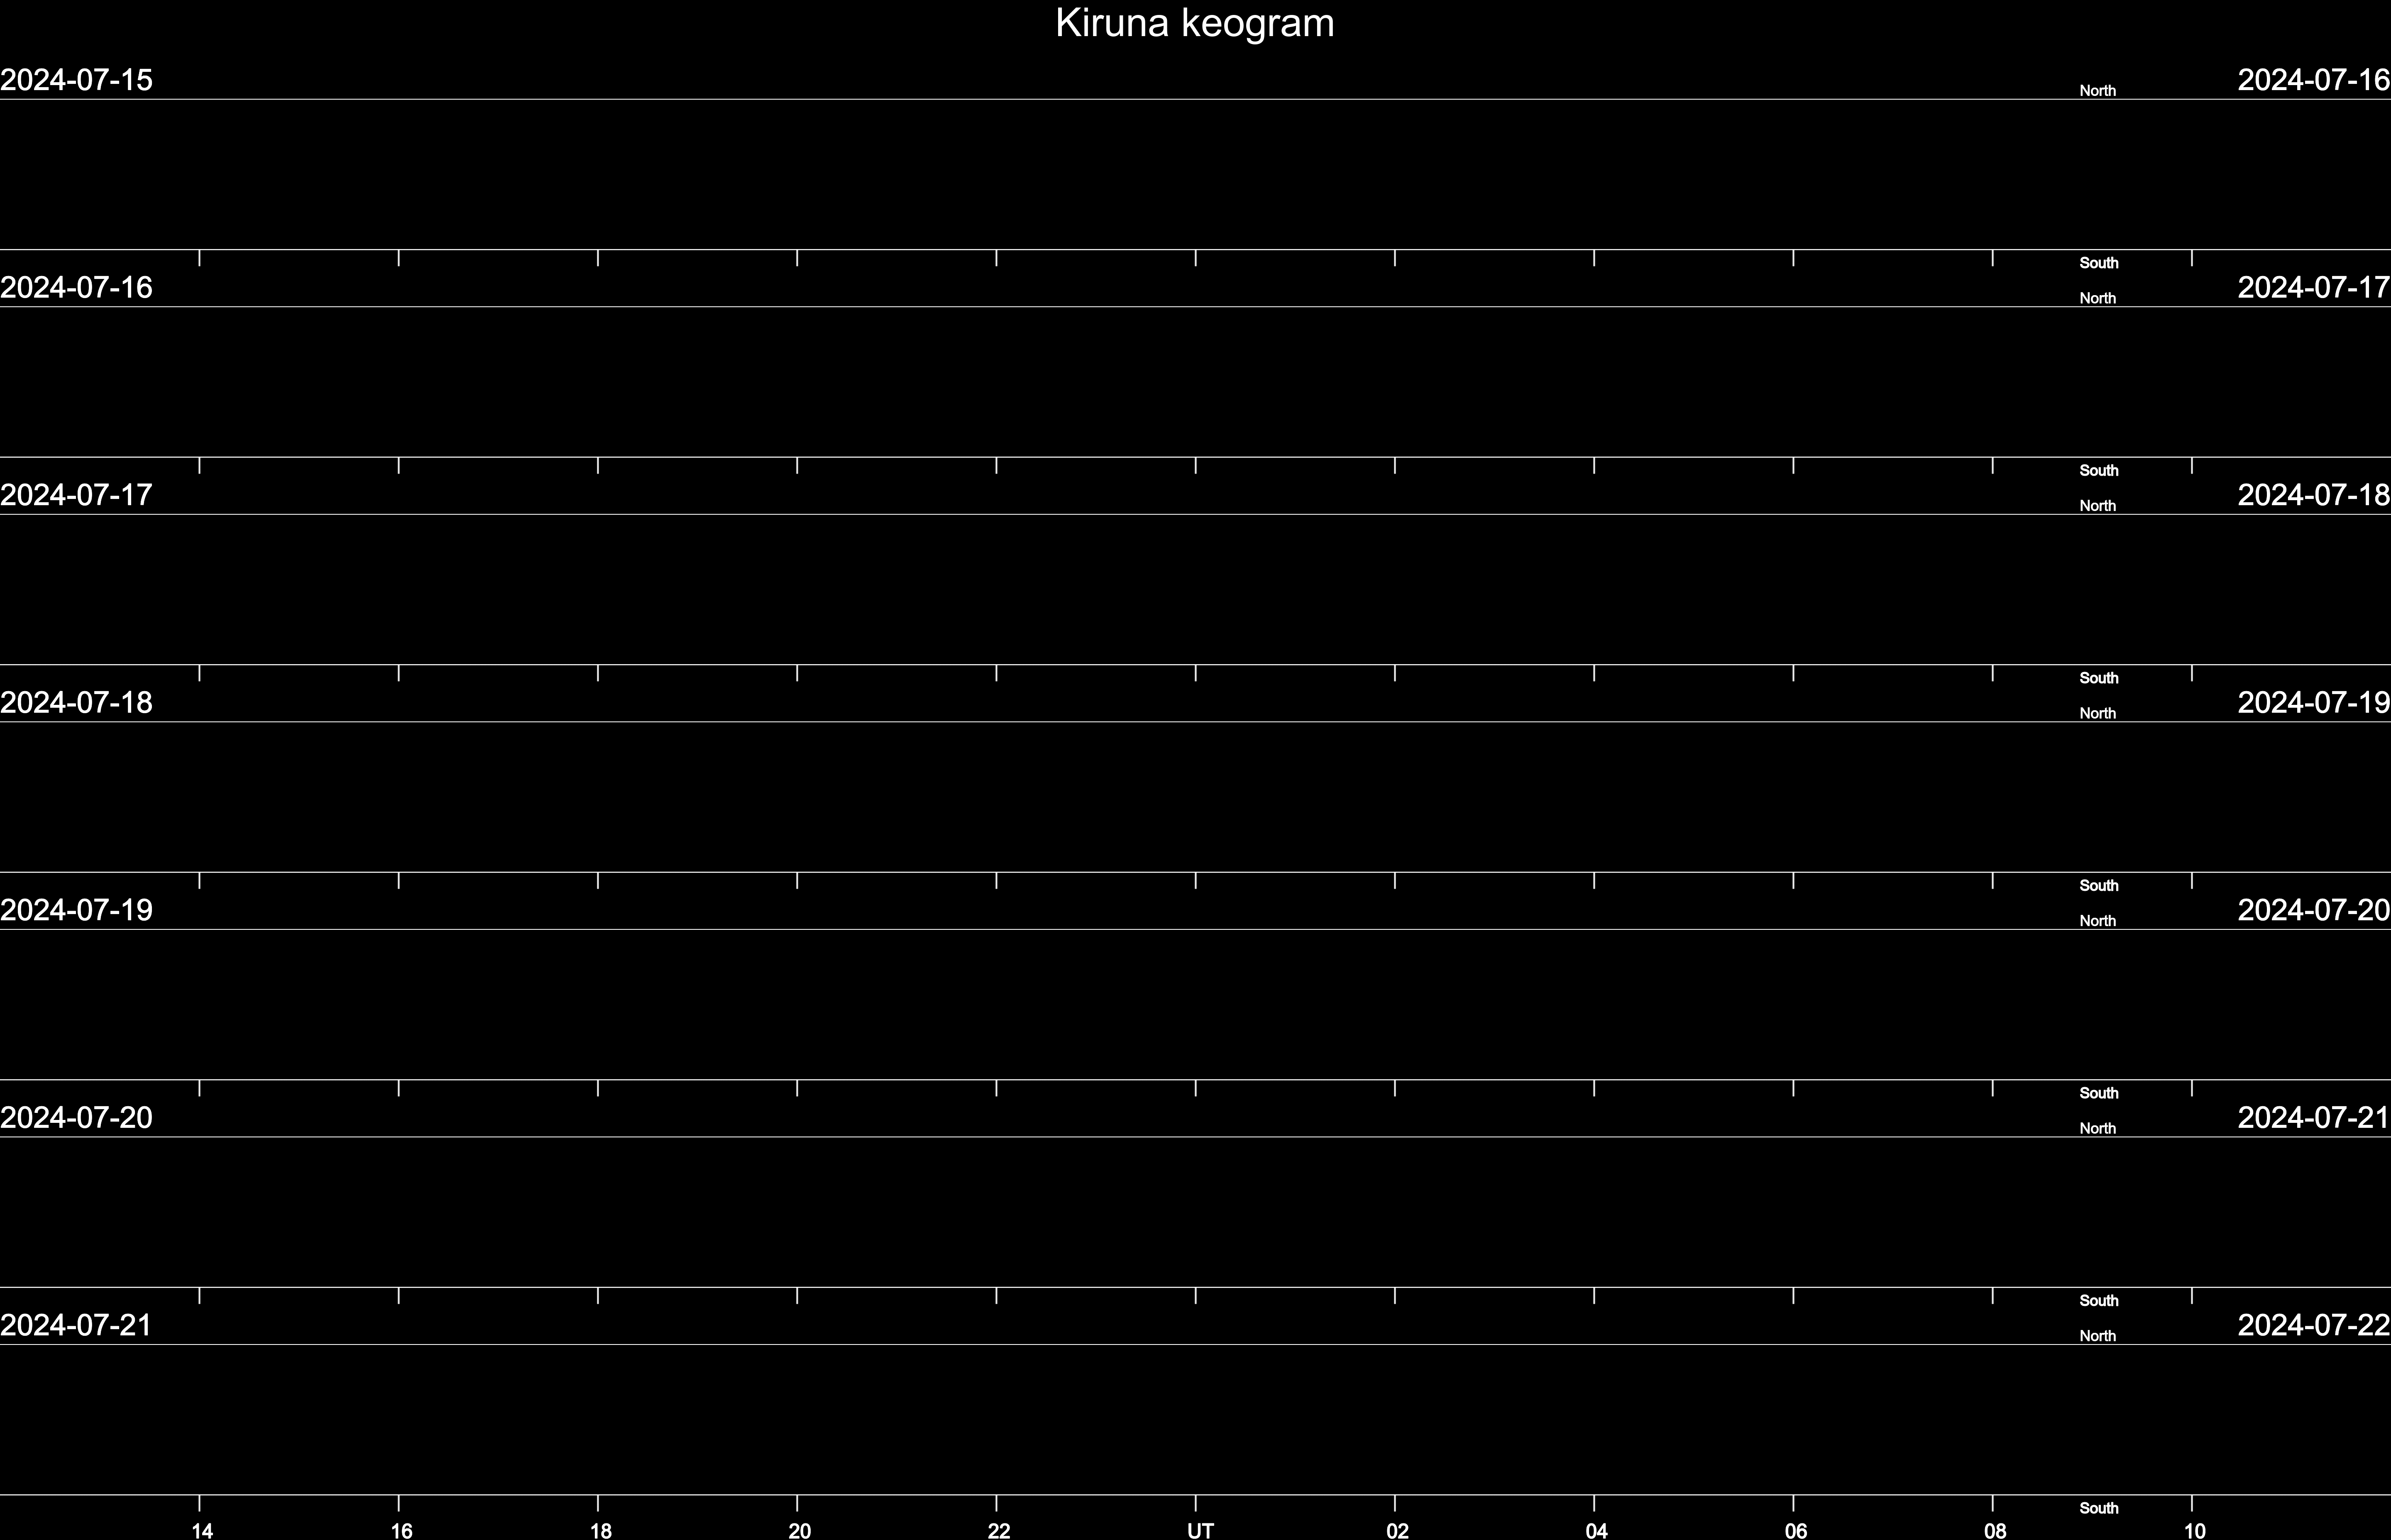
Task: Click "South" label of panel starting 2024-07-18
Action: pyautogui.click(x=2099, y=885)
